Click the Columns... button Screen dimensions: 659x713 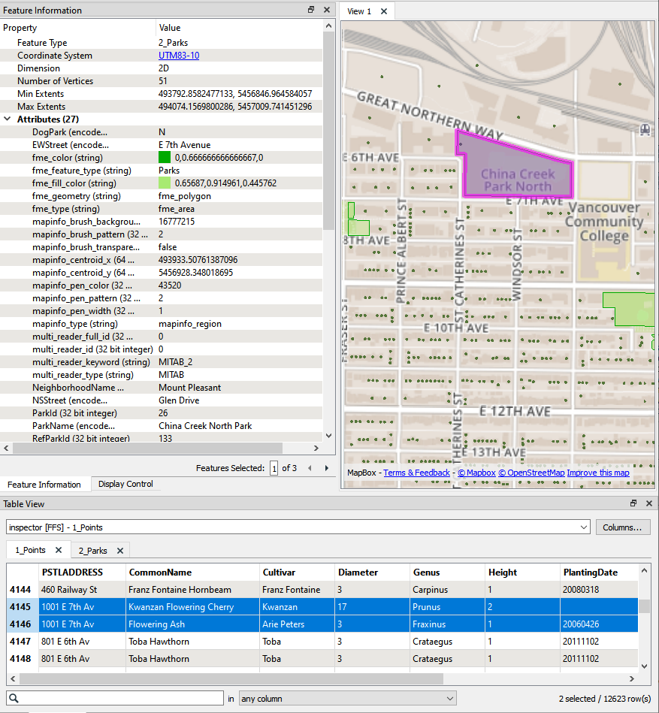[623, 527]
